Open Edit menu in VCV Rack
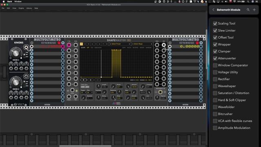This screenshot has height=147, width=261. pyautogui.click(x=8, y=8)
